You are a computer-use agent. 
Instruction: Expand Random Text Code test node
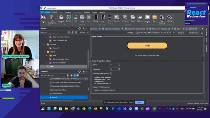coord(47,63)
